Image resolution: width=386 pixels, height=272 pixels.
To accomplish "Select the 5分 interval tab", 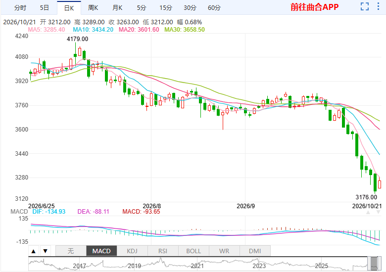I will point(142,8).
